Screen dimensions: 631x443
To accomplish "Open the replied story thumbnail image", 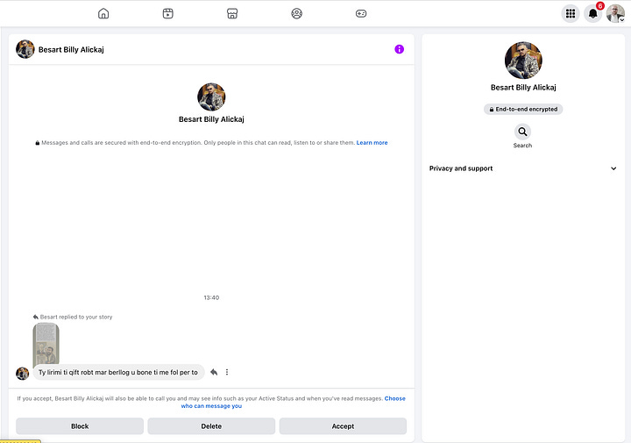I will [x=46, y=344].
